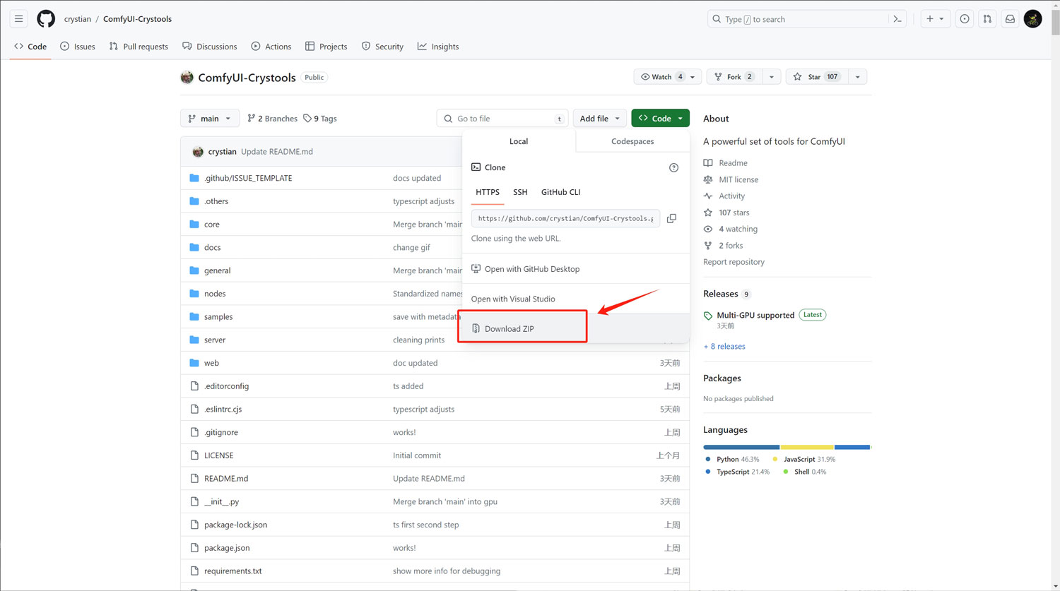This screenshot has width=1060, height=591.
Task: Open the clone help question-mark icon
Action: click(673, 168)
